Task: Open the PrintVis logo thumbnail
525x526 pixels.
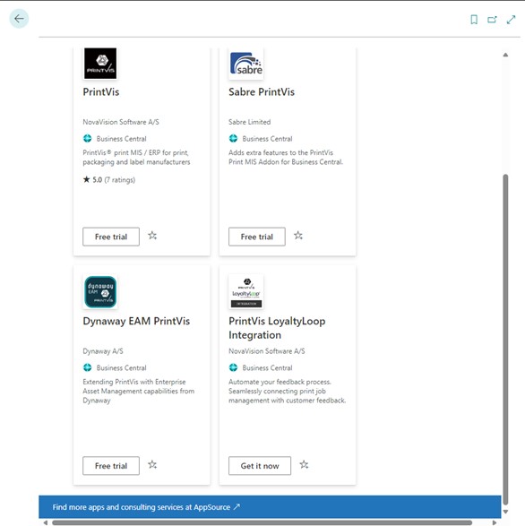Action: coord(100,64)
